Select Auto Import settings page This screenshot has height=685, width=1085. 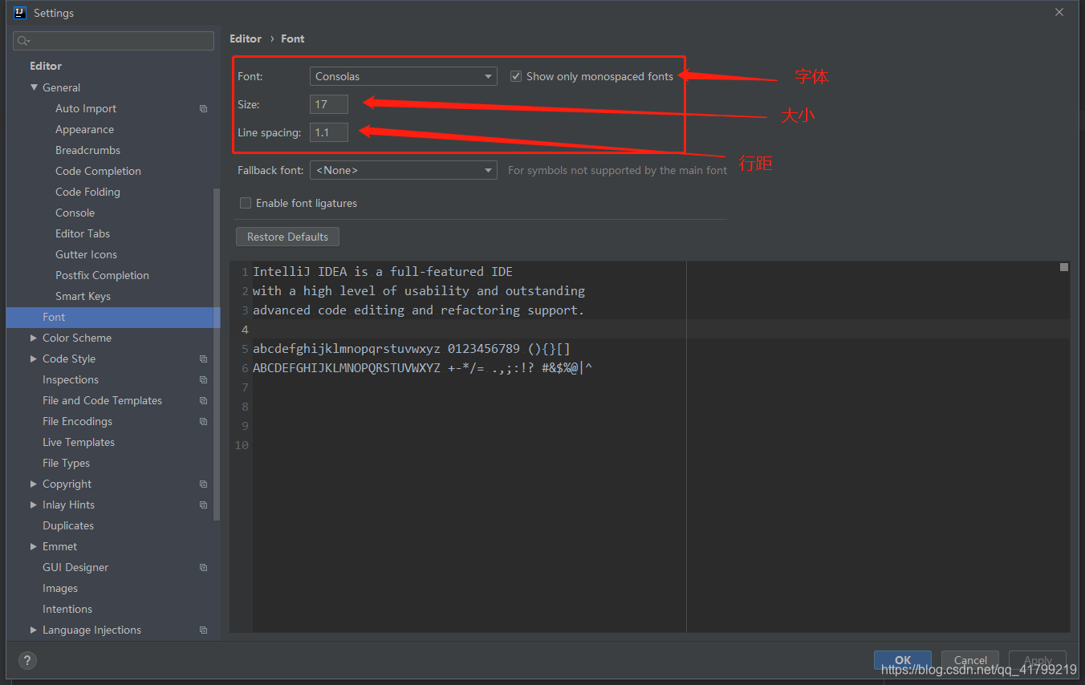[x=86, y=108]
